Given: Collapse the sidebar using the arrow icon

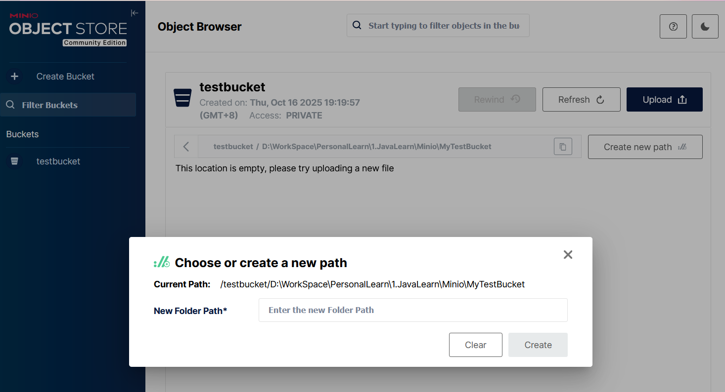Looking at the screenshot, I should (134, 13).
